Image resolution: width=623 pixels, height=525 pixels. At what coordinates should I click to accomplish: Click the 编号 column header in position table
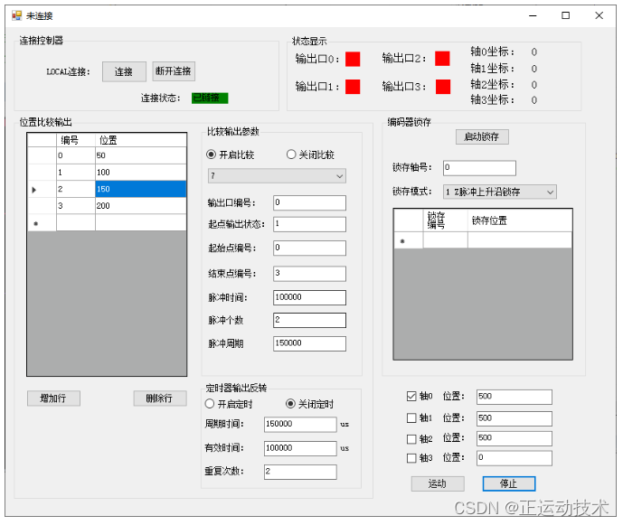(76, 140)
